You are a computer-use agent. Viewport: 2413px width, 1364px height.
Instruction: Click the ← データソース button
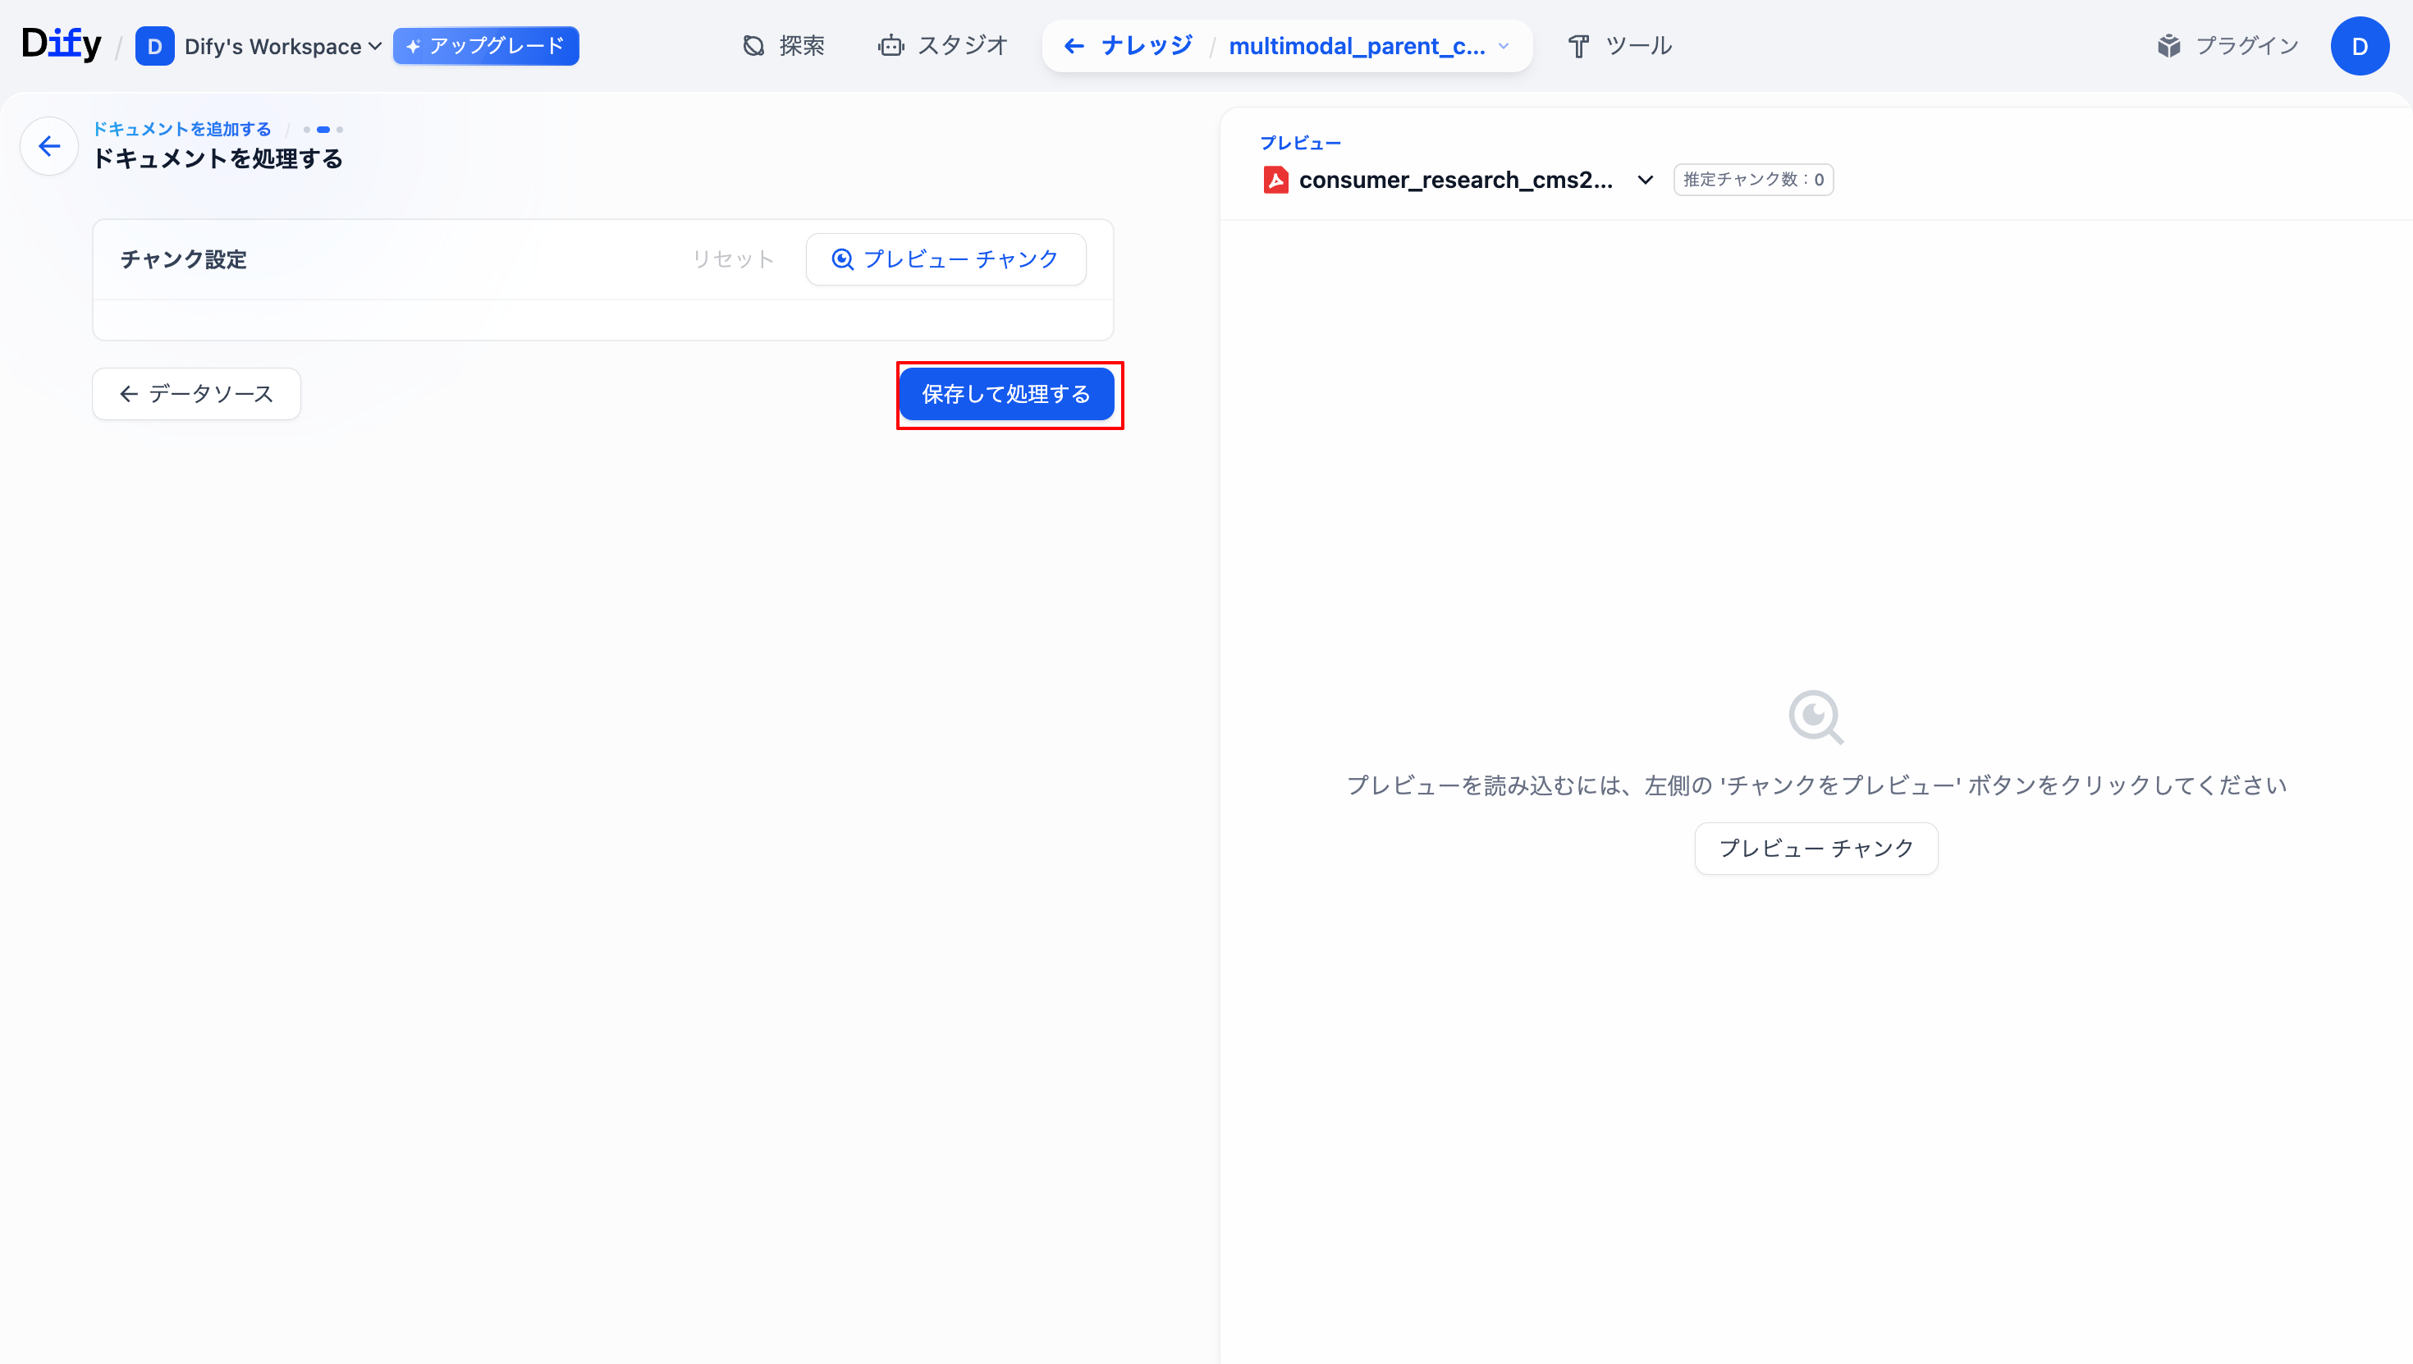tap(197, 395)
